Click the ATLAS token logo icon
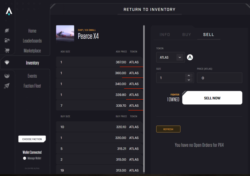The width and height of the screenshot is (250, 176). tap(190, 57)
